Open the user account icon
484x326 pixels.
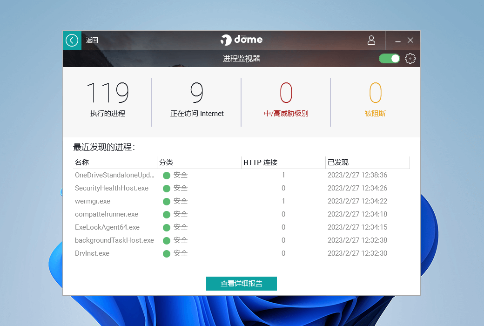371,41
